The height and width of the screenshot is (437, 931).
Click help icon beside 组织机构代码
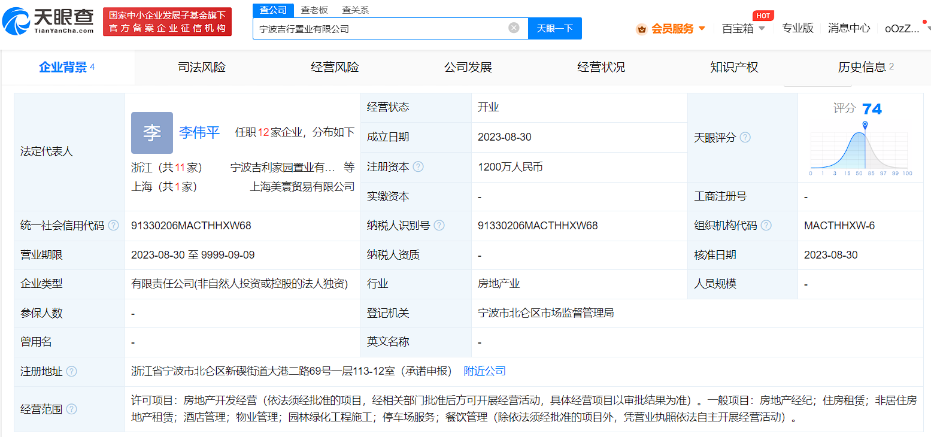pyautogui.click(x=766, y=226)
